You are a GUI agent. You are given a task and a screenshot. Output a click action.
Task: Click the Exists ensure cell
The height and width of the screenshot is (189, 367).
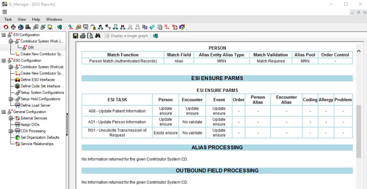tap(166, 133)
